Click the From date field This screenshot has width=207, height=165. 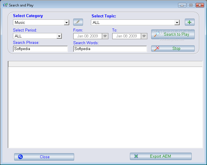(x=88, y=36)
